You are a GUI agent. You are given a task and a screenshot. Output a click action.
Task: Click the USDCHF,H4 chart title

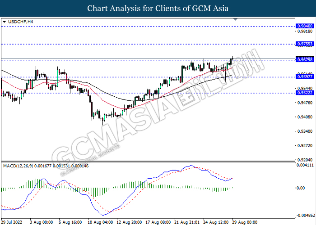point(20,22)
